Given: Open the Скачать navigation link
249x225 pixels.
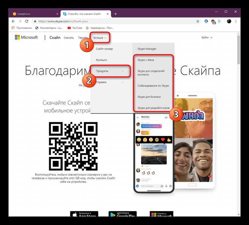Looking at the screenshot, I should point(69,38).
